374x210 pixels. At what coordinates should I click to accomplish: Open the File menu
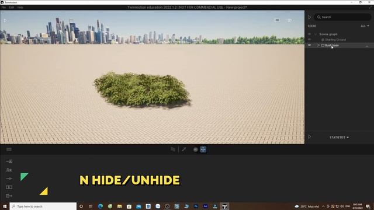click(x=4, y=8)
